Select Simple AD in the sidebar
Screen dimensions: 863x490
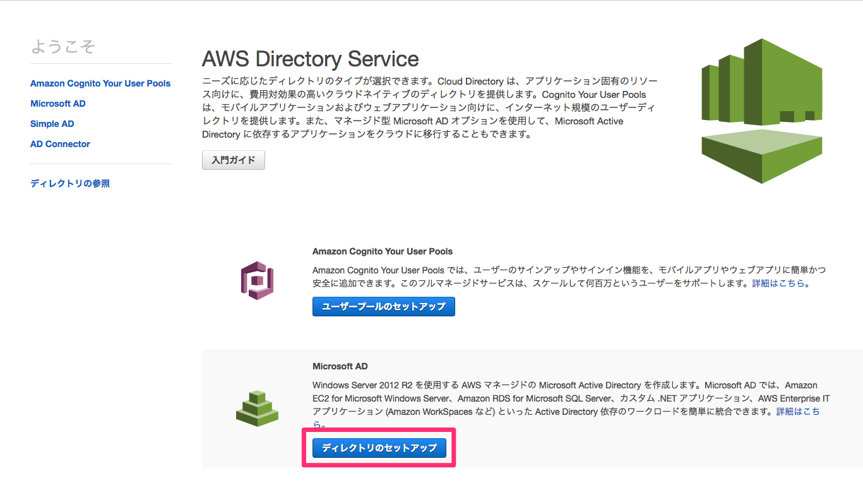coord(52,123)
